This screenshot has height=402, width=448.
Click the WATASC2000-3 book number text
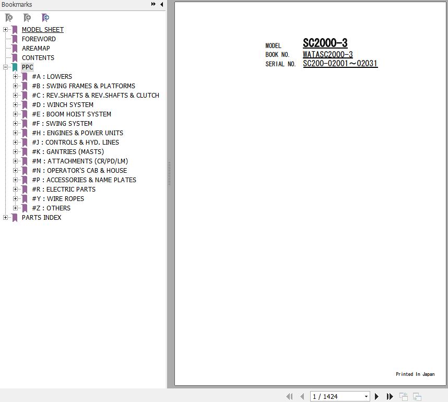click(328, 54)
